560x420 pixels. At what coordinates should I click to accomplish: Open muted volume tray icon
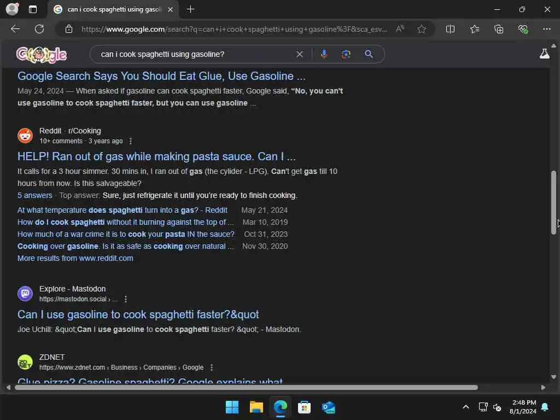click(x=497, y=407)
